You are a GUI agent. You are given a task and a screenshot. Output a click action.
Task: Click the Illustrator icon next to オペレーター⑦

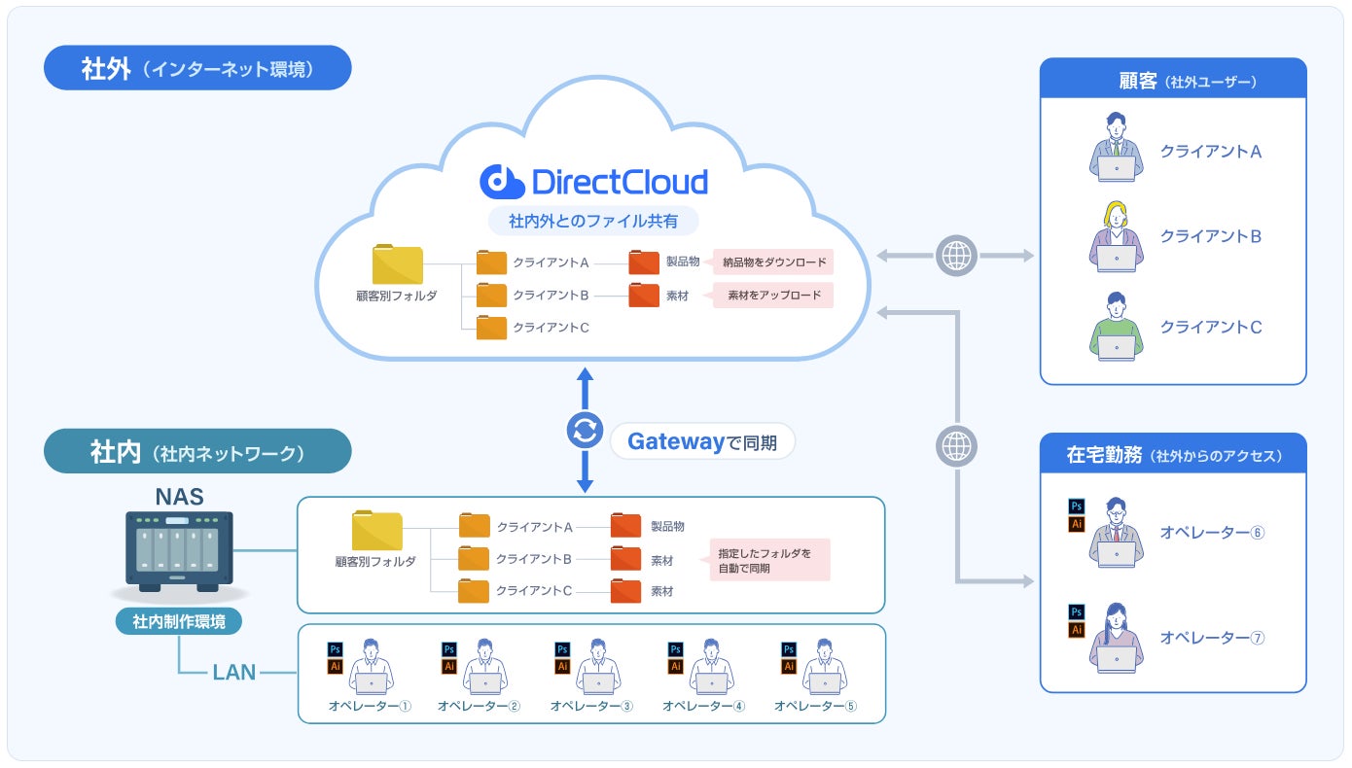pos(1076,630)
